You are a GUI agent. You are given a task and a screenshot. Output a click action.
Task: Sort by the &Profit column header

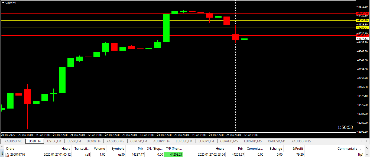(294, 149)
